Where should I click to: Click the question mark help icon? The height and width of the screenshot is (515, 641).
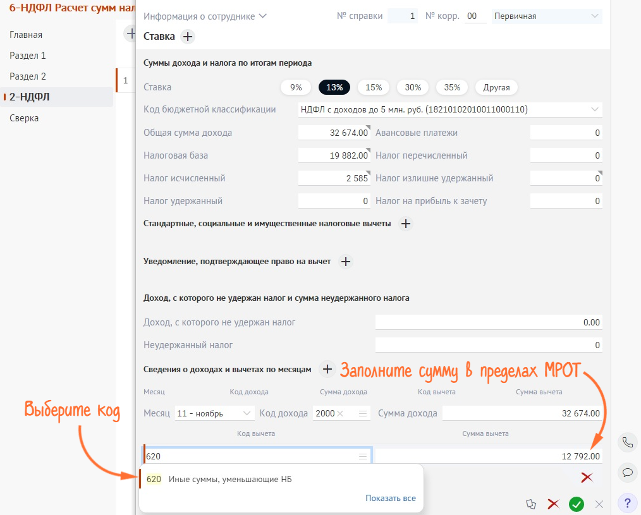pyautogui.click(x=627, y=502)
